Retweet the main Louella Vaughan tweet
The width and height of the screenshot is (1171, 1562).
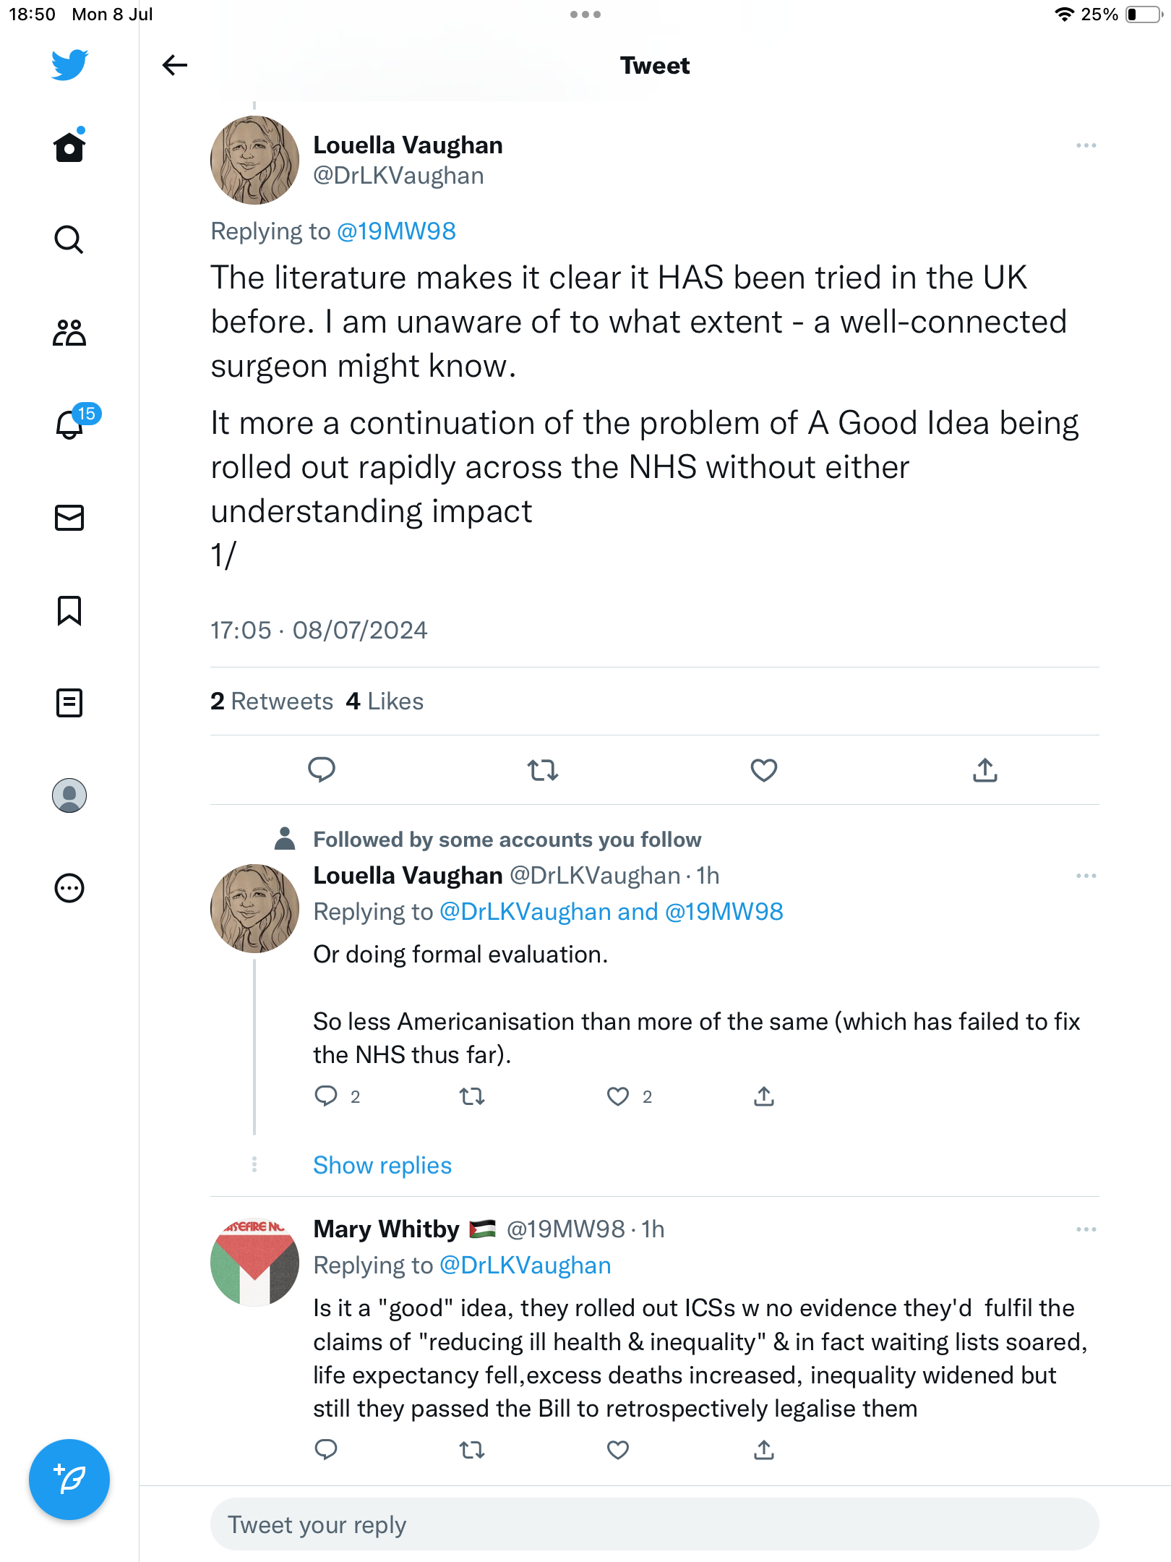(x=542, y=770)
